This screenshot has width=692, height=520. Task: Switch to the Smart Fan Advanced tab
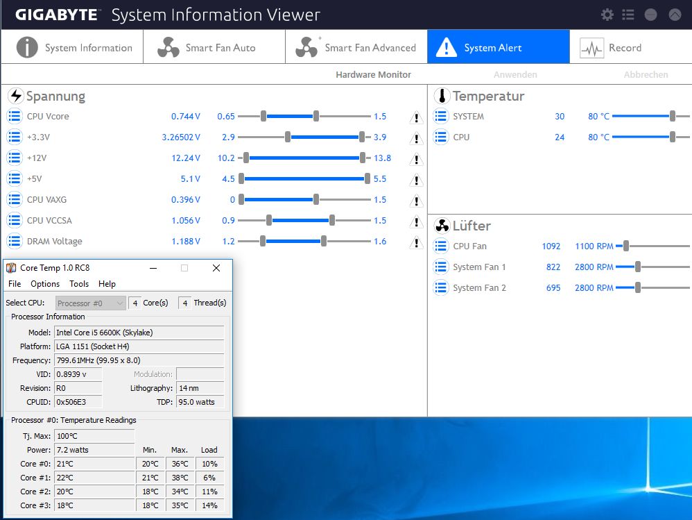point(356,47)
